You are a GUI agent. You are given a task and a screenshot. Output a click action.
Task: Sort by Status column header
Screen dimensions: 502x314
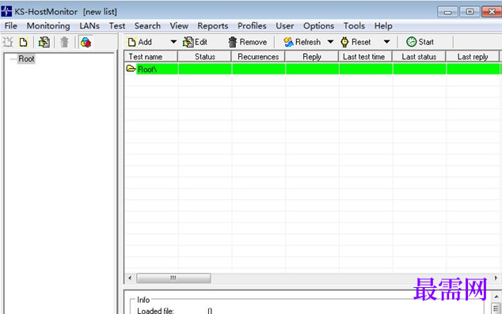point(204,57)
